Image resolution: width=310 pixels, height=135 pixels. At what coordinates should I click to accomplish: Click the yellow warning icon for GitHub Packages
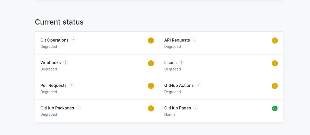click(151, 108)
